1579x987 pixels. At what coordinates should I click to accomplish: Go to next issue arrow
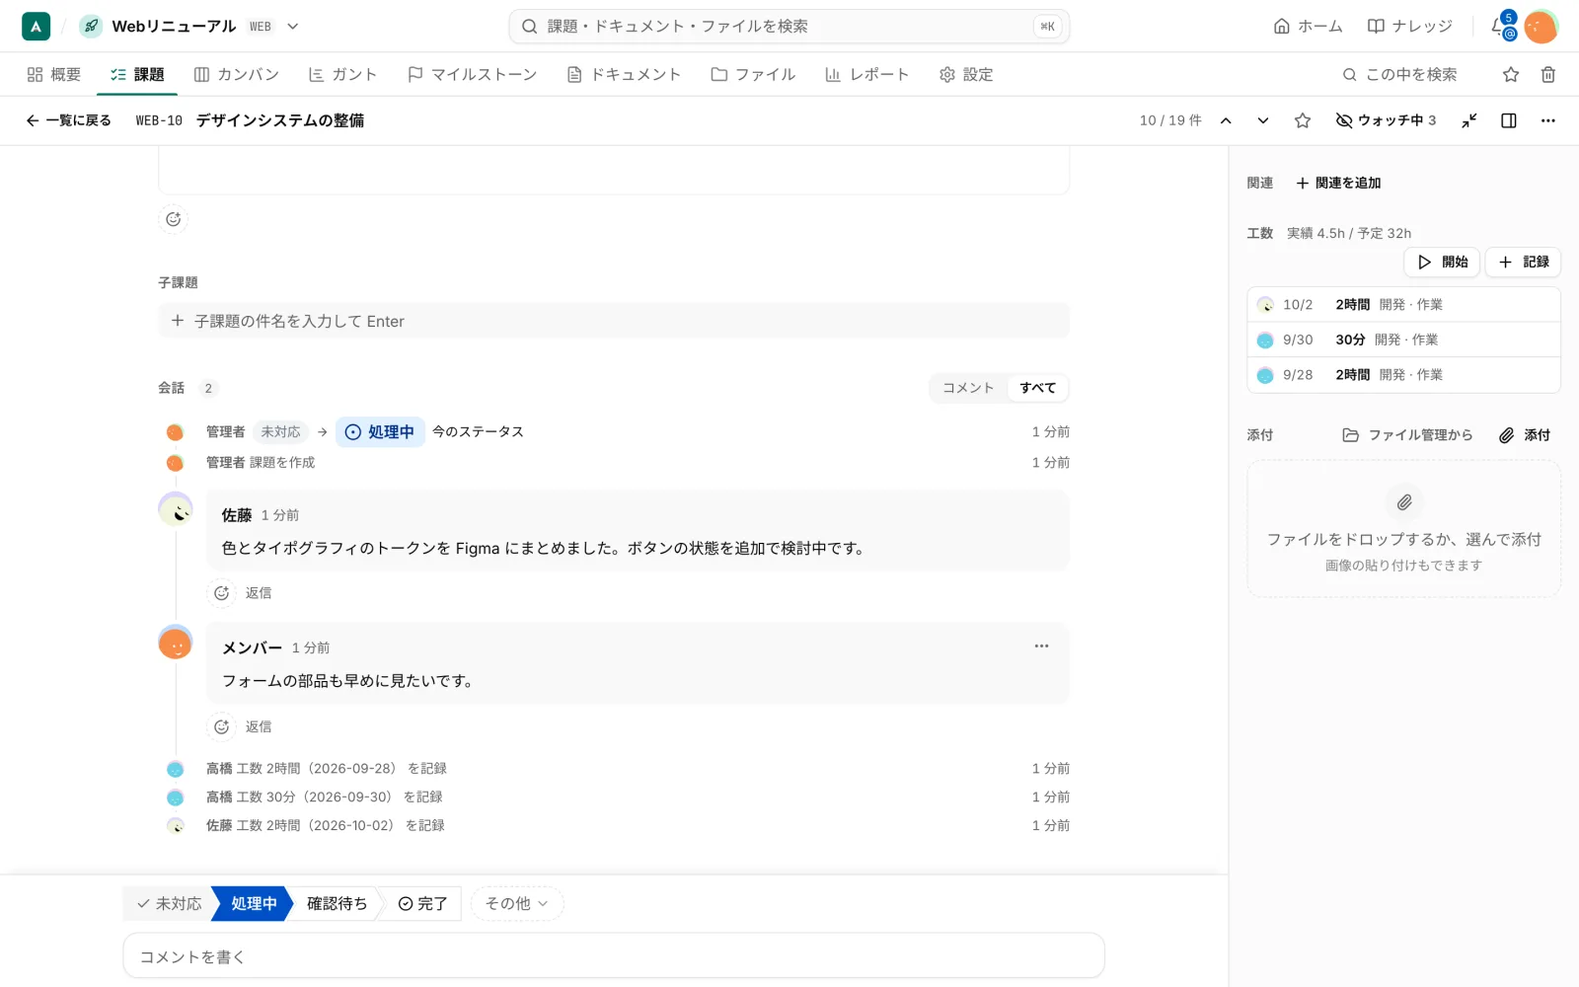[x=1263, y=120]
